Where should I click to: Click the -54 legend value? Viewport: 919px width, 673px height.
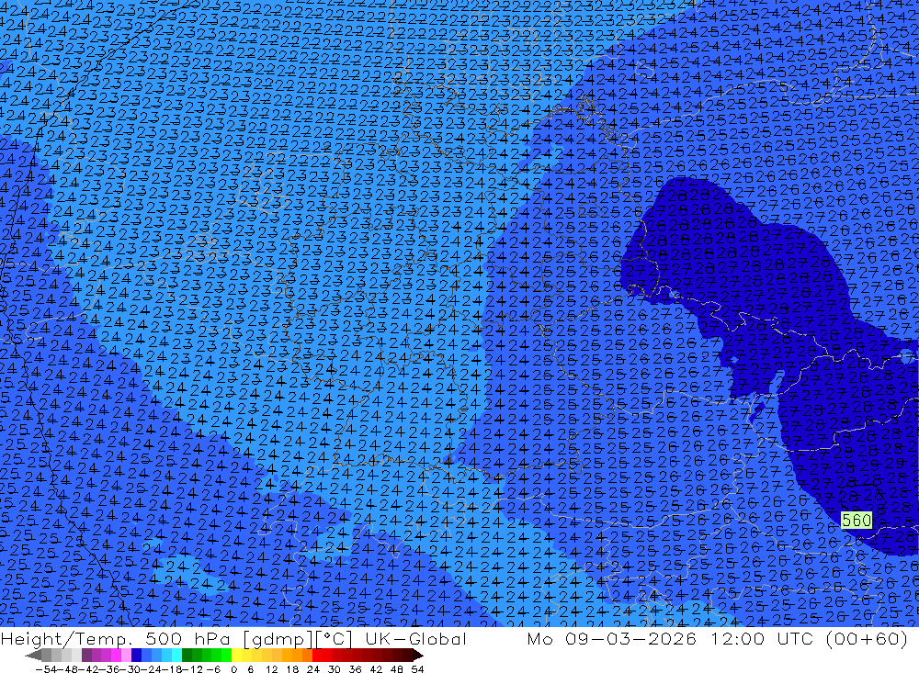46,669
